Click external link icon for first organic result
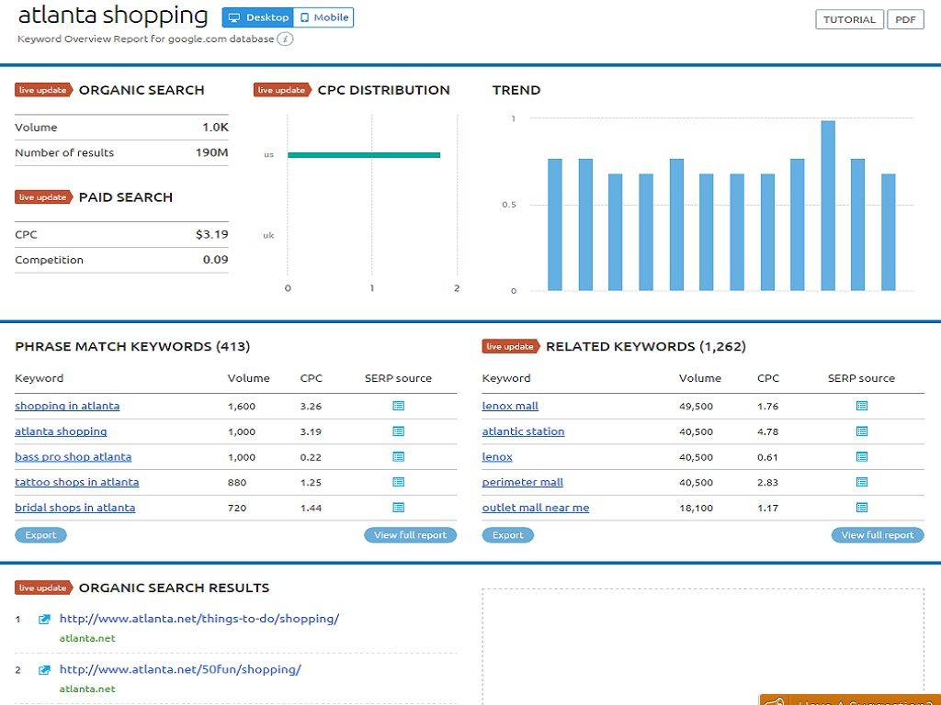The width and height of the screenshot is (941, 705). (x=44, y=620)
